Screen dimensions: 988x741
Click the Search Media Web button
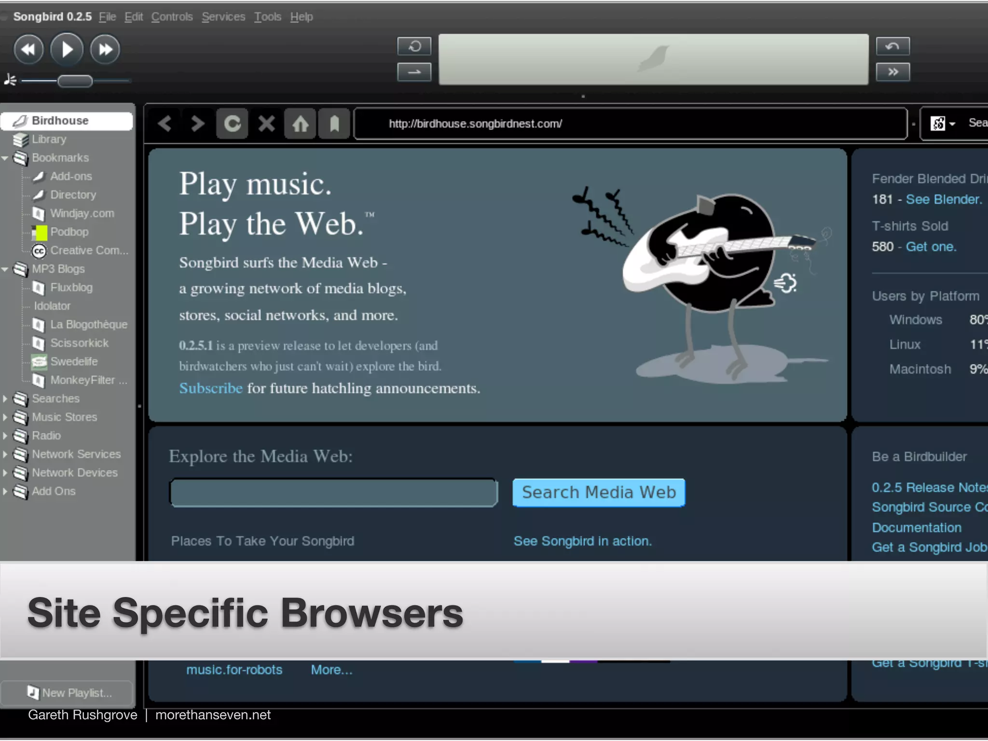click(599, 493)
